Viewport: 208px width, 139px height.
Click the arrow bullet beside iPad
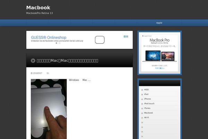142,95
